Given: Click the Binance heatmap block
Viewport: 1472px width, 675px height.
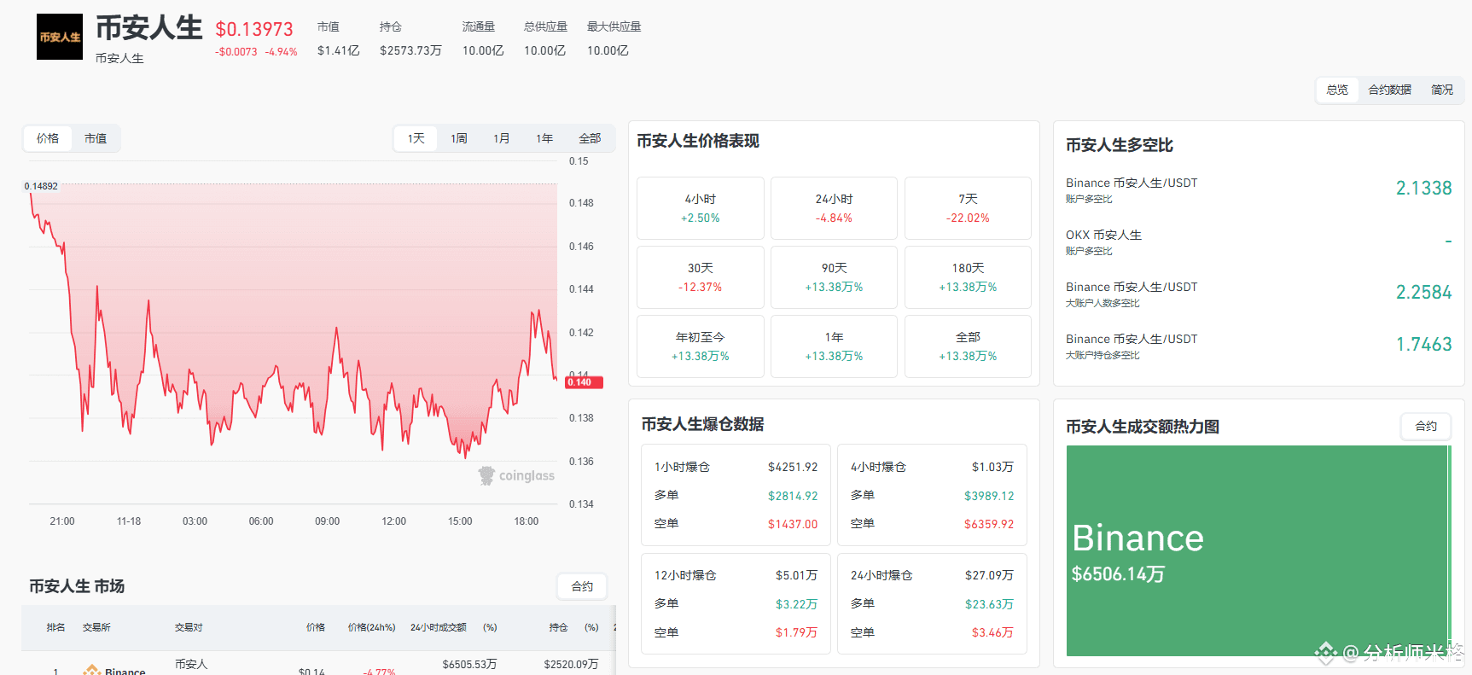Looking at the screenshot, I should click(x=1257, y=550).
